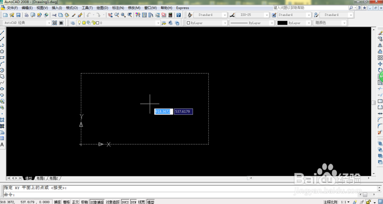Expand the 注释比例 1:1 annotation scale dropdown
Image resolution: width=383 pixels, height=204 pixels.
(x=348, y=202)
